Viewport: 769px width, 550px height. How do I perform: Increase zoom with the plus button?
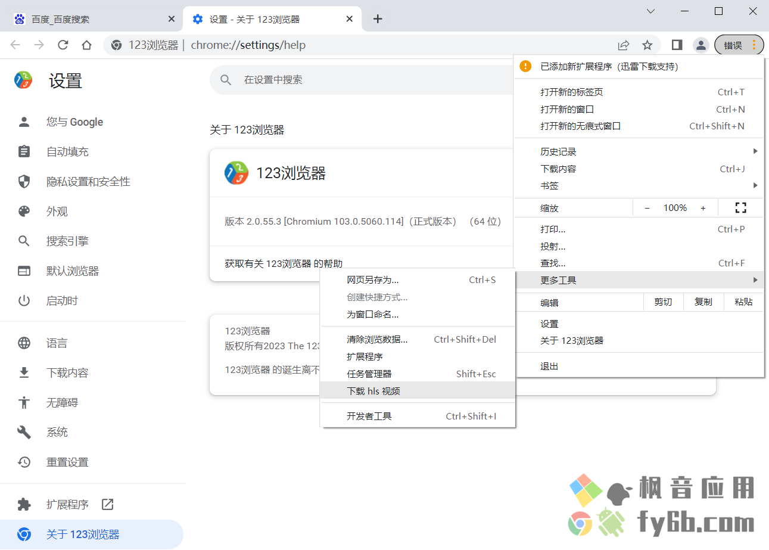[x=703, y=208]
